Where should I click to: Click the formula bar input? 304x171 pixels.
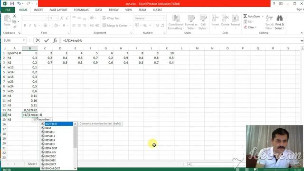(180, 40)
